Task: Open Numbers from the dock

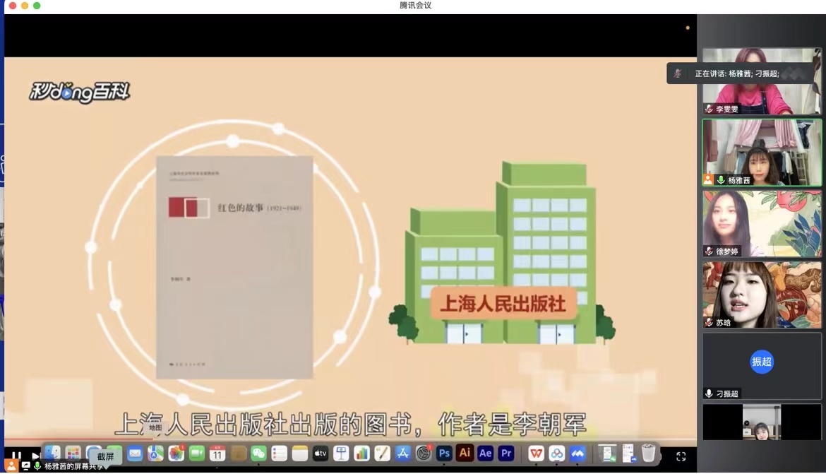Action: click(361, 453)
